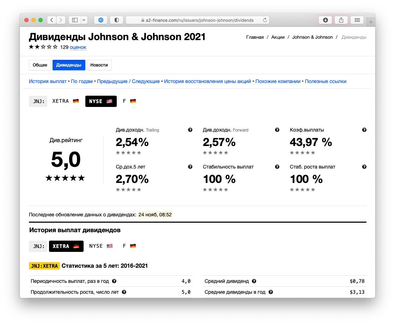Image resolution: width=395 pixels, height=324 pixels.
Task: Go forward with Safari's forward arrow
Action: (61, 20)
